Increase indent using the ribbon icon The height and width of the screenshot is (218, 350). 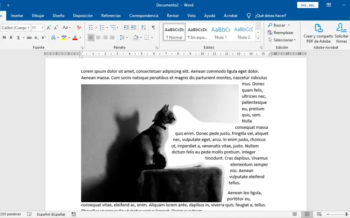click(x=134, y=27)
